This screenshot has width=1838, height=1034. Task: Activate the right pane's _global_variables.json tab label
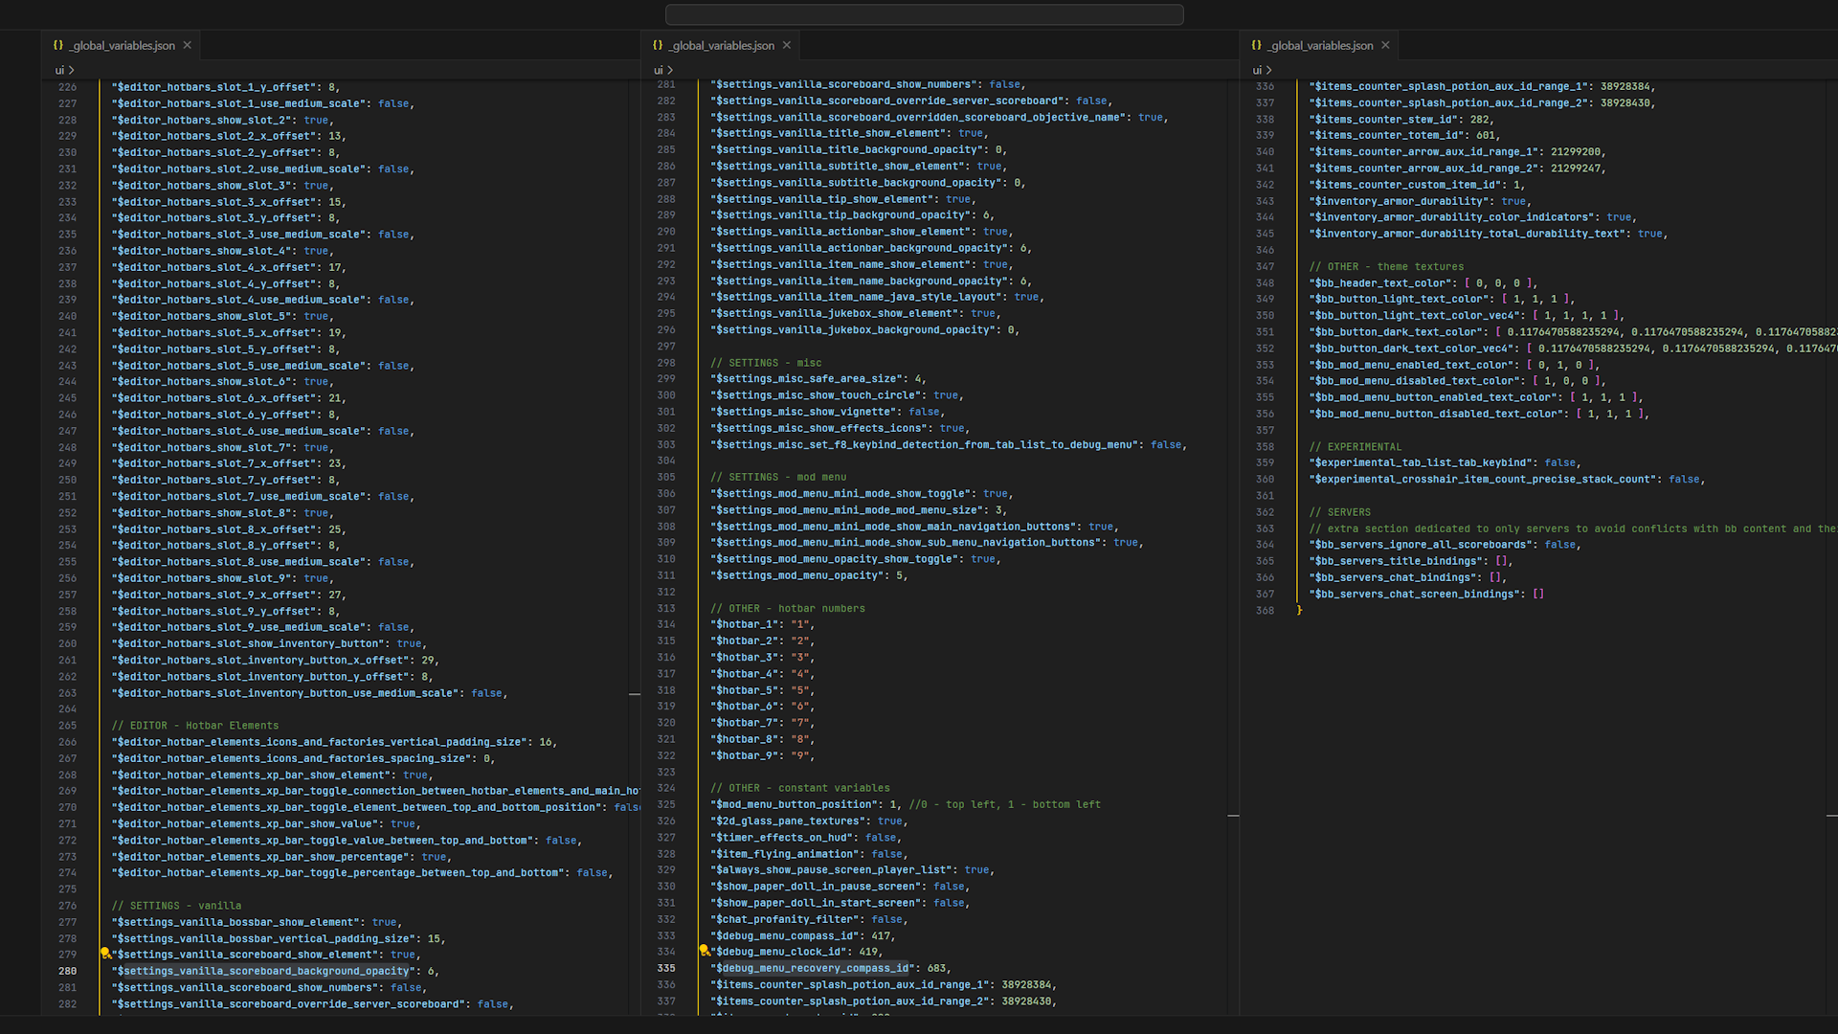(x=1321, y=45)
